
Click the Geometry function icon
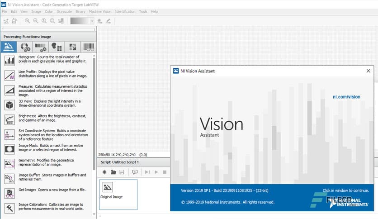click(x=9, y=164)
